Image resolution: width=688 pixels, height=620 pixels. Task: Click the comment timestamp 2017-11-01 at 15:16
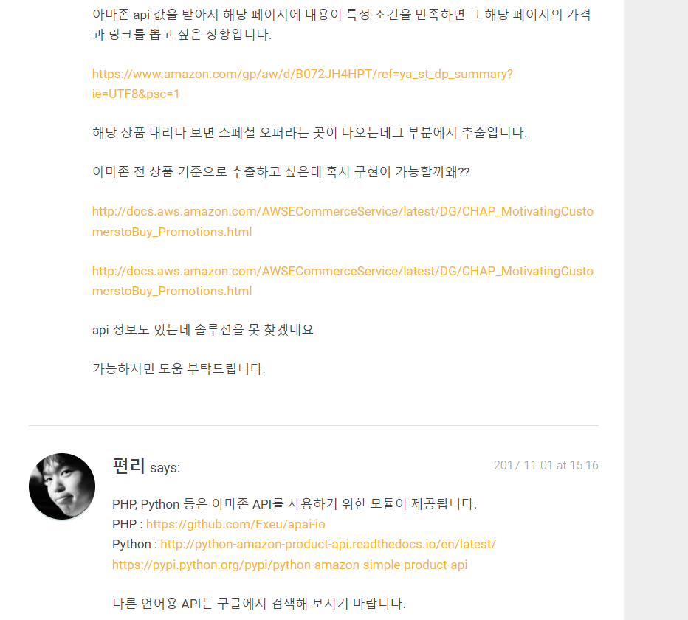point(546,465)
